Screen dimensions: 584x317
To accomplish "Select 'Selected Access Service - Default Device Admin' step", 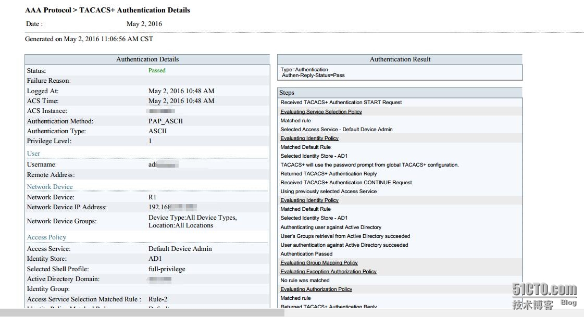I will click(337, 130).
